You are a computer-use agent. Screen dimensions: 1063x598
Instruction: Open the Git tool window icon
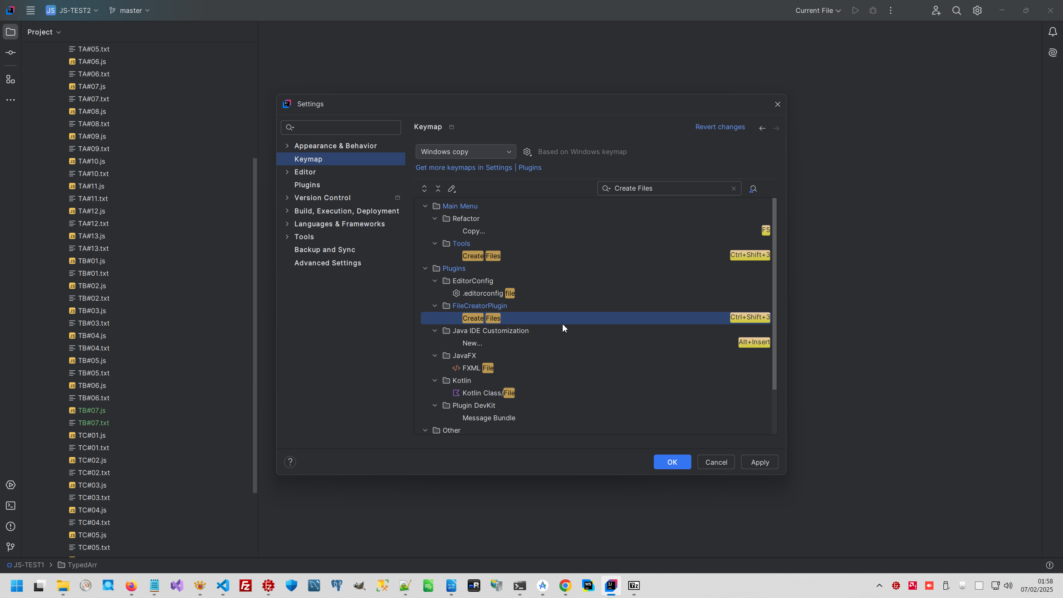point(10,547)
